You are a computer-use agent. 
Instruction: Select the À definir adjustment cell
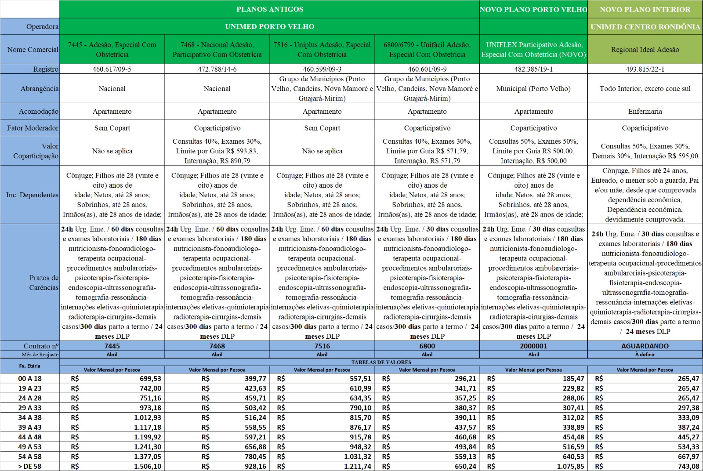click(645, 355)
